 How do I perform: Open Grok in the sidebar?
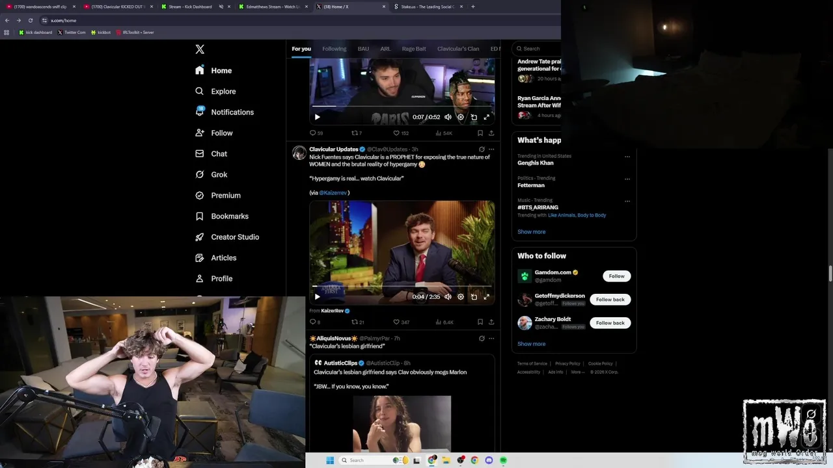pyautogui.click(x=211, y=174)
